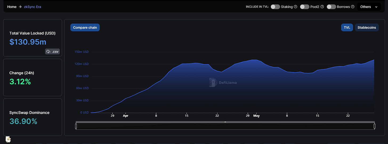Open the Staking help question-mark icon

point(296,7)
